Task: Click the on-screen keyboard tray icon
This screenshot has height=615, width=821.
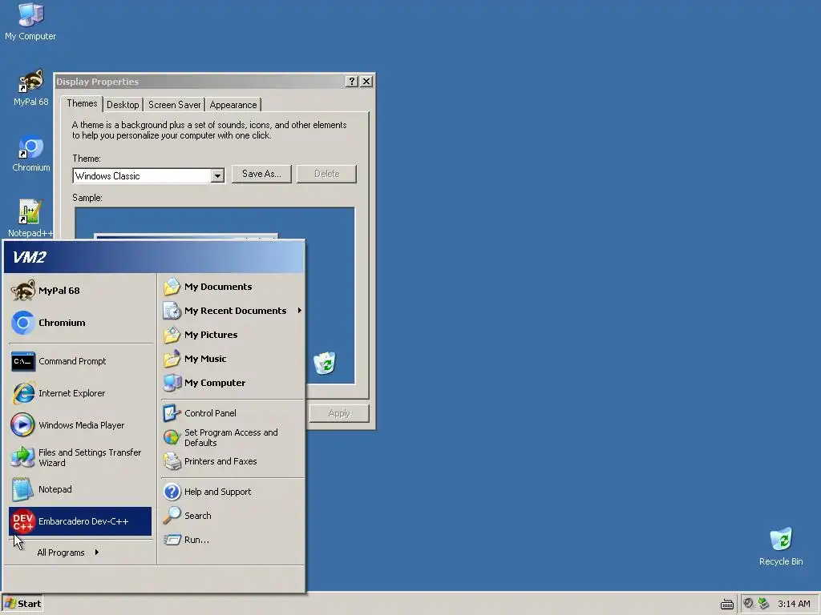Action: point(726,604)
